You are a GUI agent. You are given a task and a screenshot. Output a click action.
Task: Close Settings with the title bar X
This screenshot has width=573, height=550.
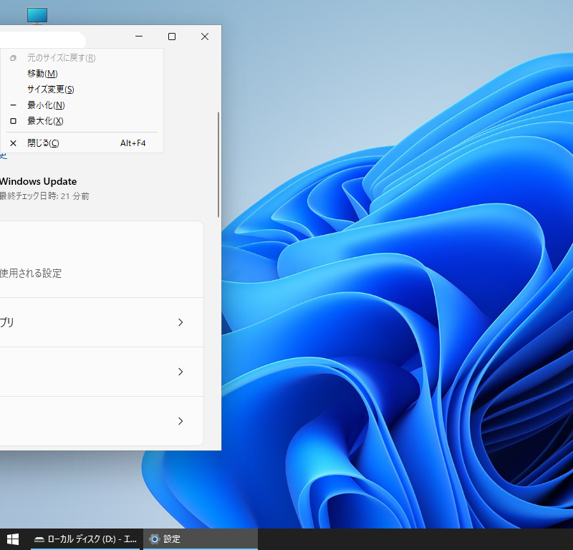[205, 37]
